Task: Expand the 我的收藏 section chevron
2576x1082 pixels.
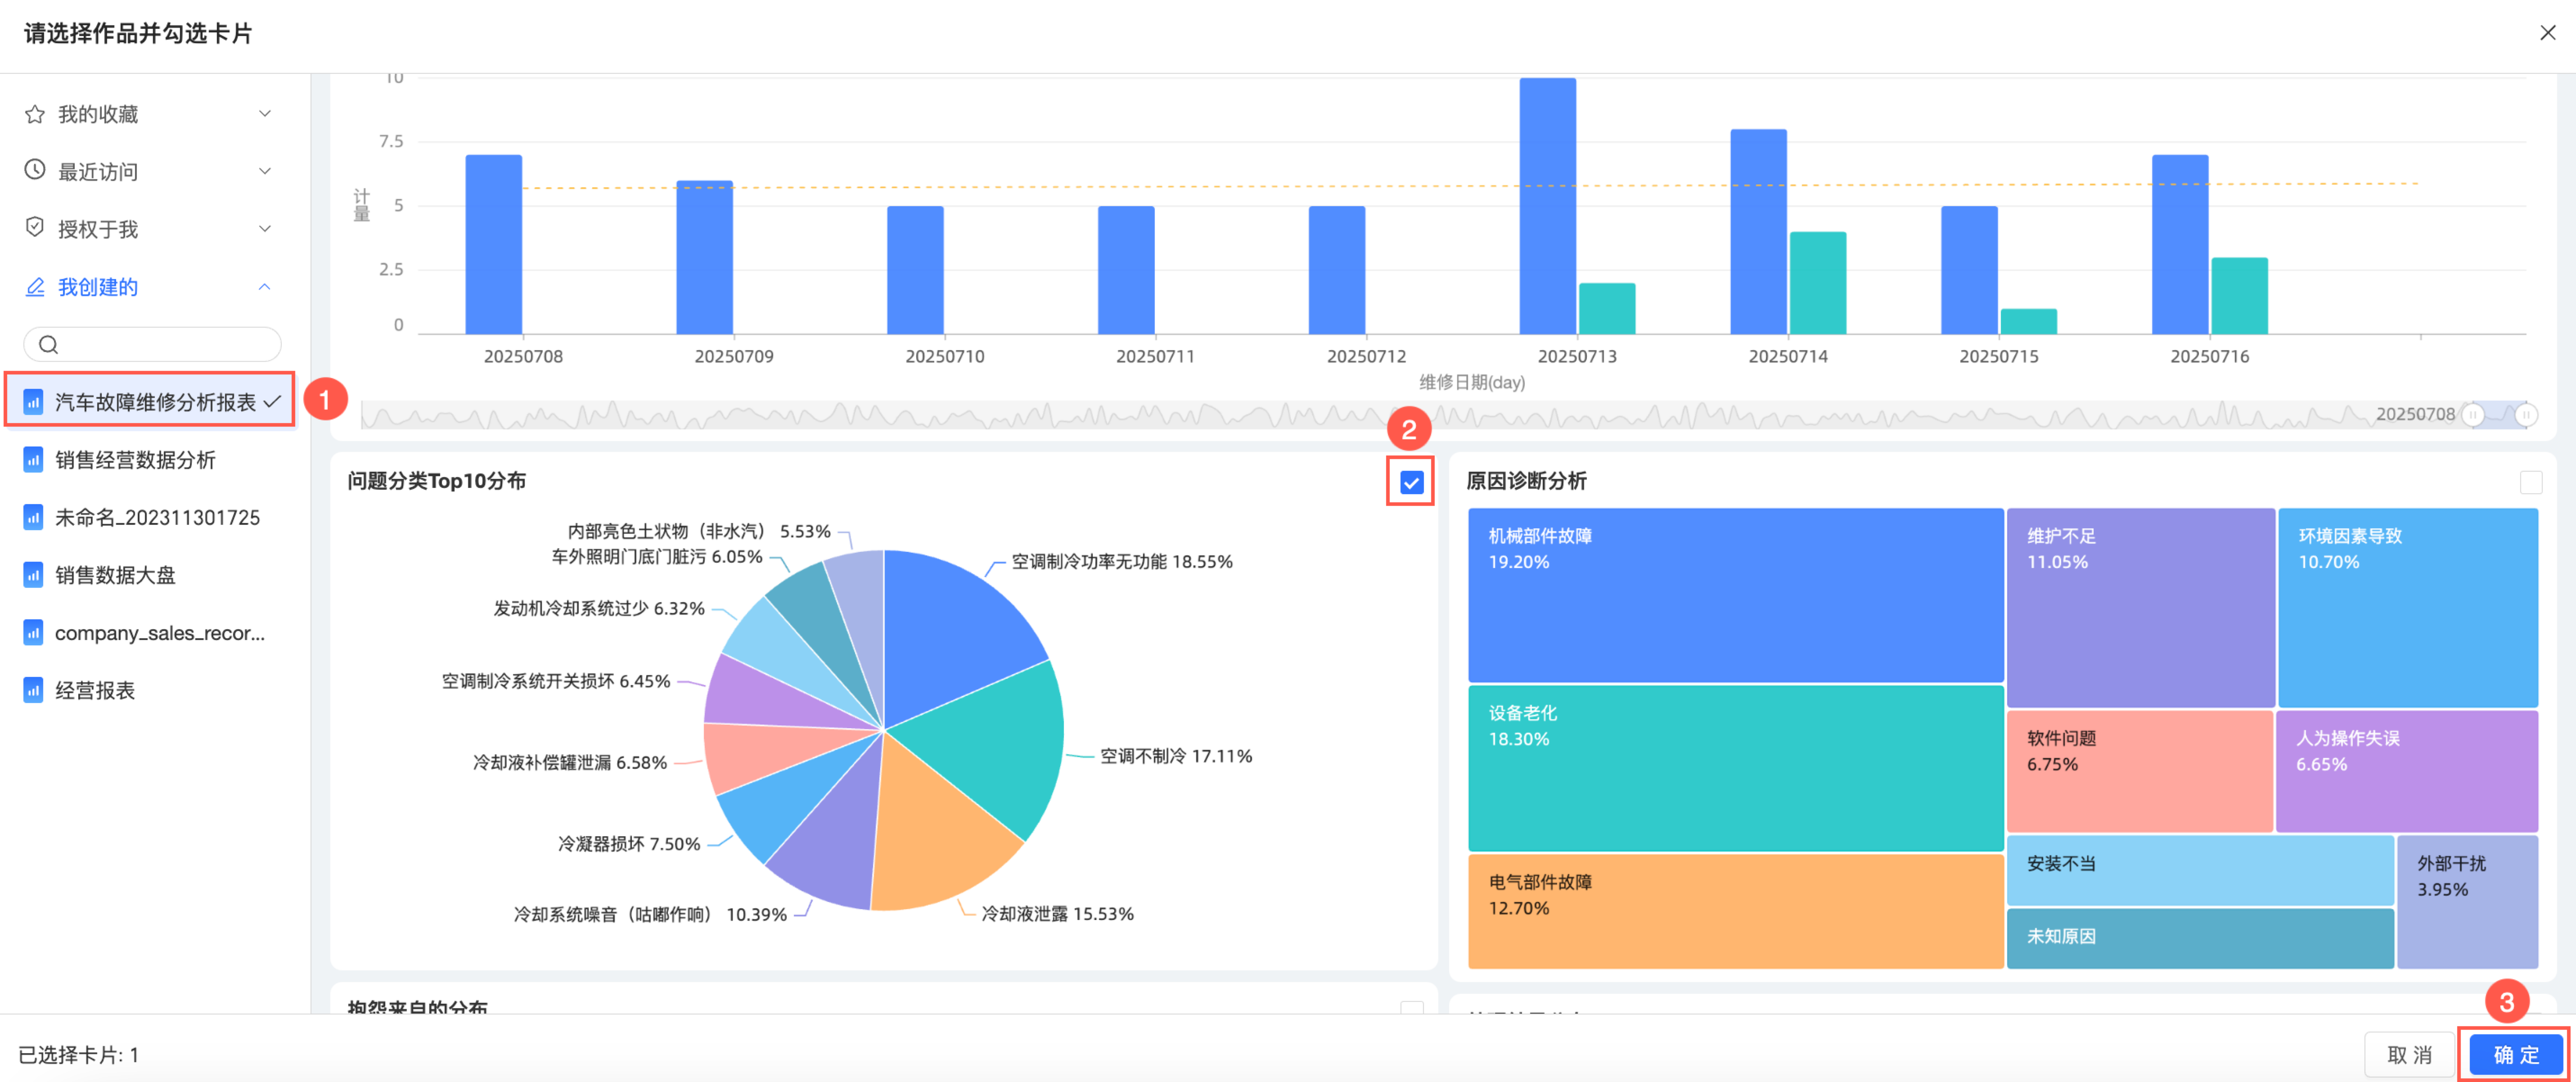Action: click(x=265, y=114)
